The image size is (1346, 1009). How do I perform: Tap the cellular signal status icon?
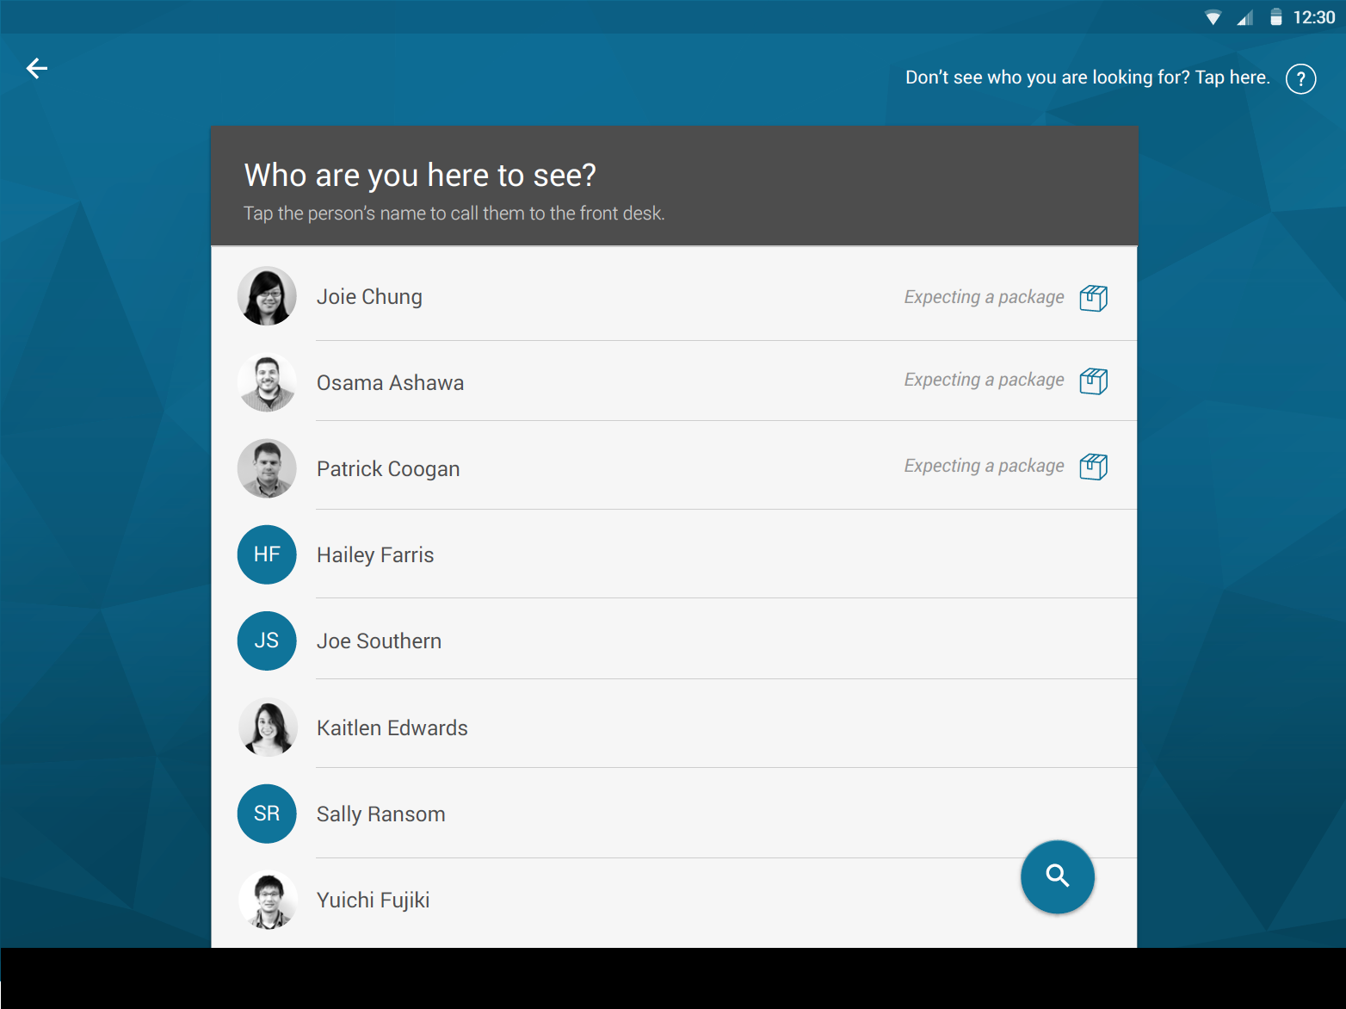[1244, 18]
